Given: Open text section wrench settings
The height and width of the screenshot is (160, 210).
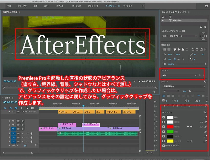Looking at the screenshot, I should point(205,82).
